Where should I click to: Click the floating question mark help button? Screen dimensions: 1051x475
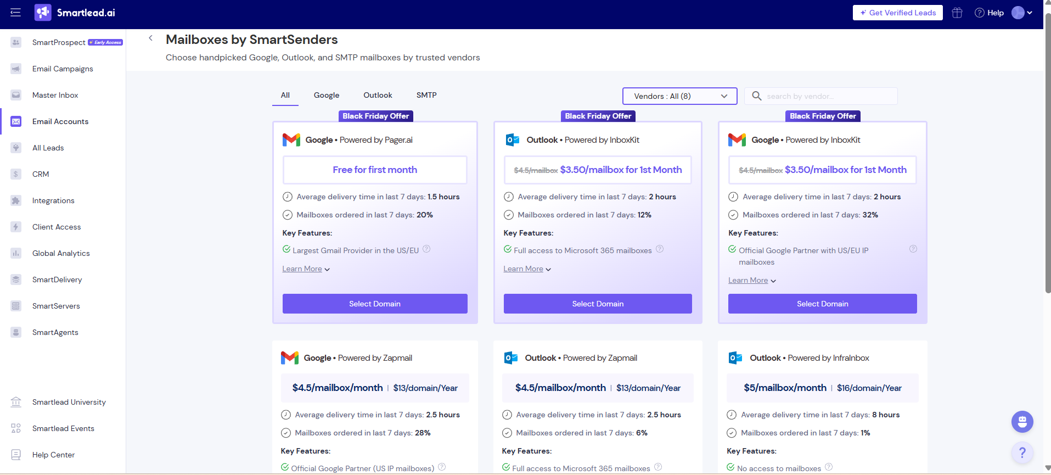click(x=1022, y=452)
